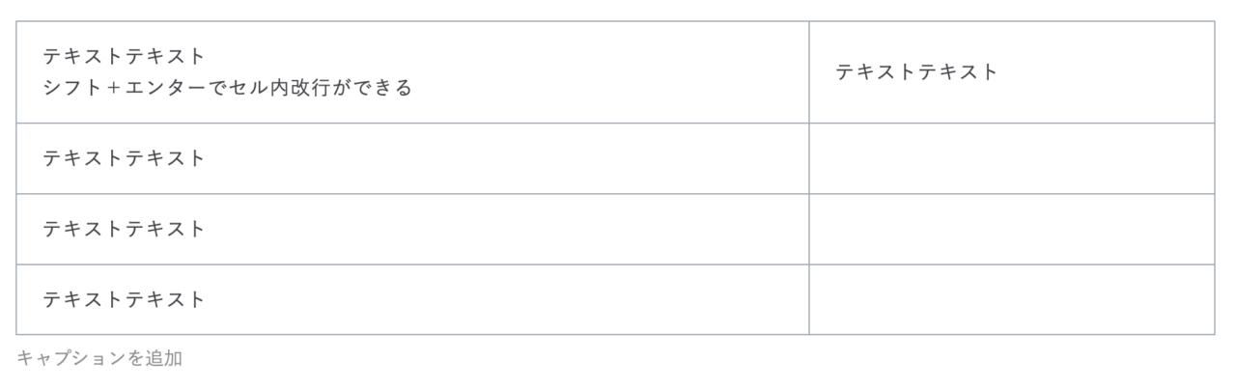Click the "シフト＋エンターでセル内改行ができる" line

[228, 88]
